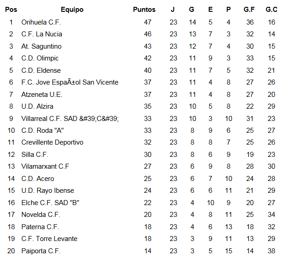Click the At. Saguntino team name

[x=41, y=46]
